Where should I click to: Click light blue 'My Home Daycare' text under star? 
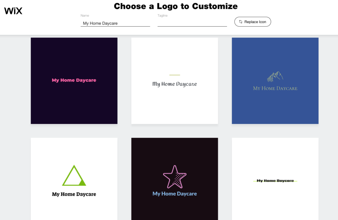[x=175, y=194]
